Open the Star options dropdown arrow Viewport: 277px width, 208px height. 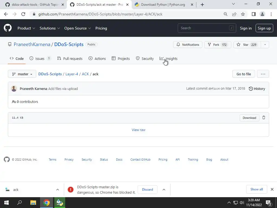click(x=265, y=45)
